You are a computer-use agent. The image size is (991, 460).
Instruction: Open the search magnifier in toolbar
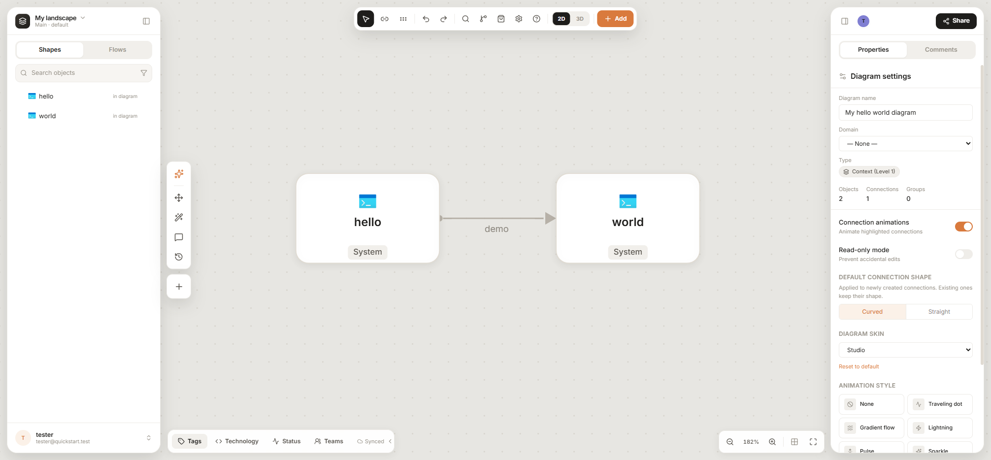(x=465, y=19)
